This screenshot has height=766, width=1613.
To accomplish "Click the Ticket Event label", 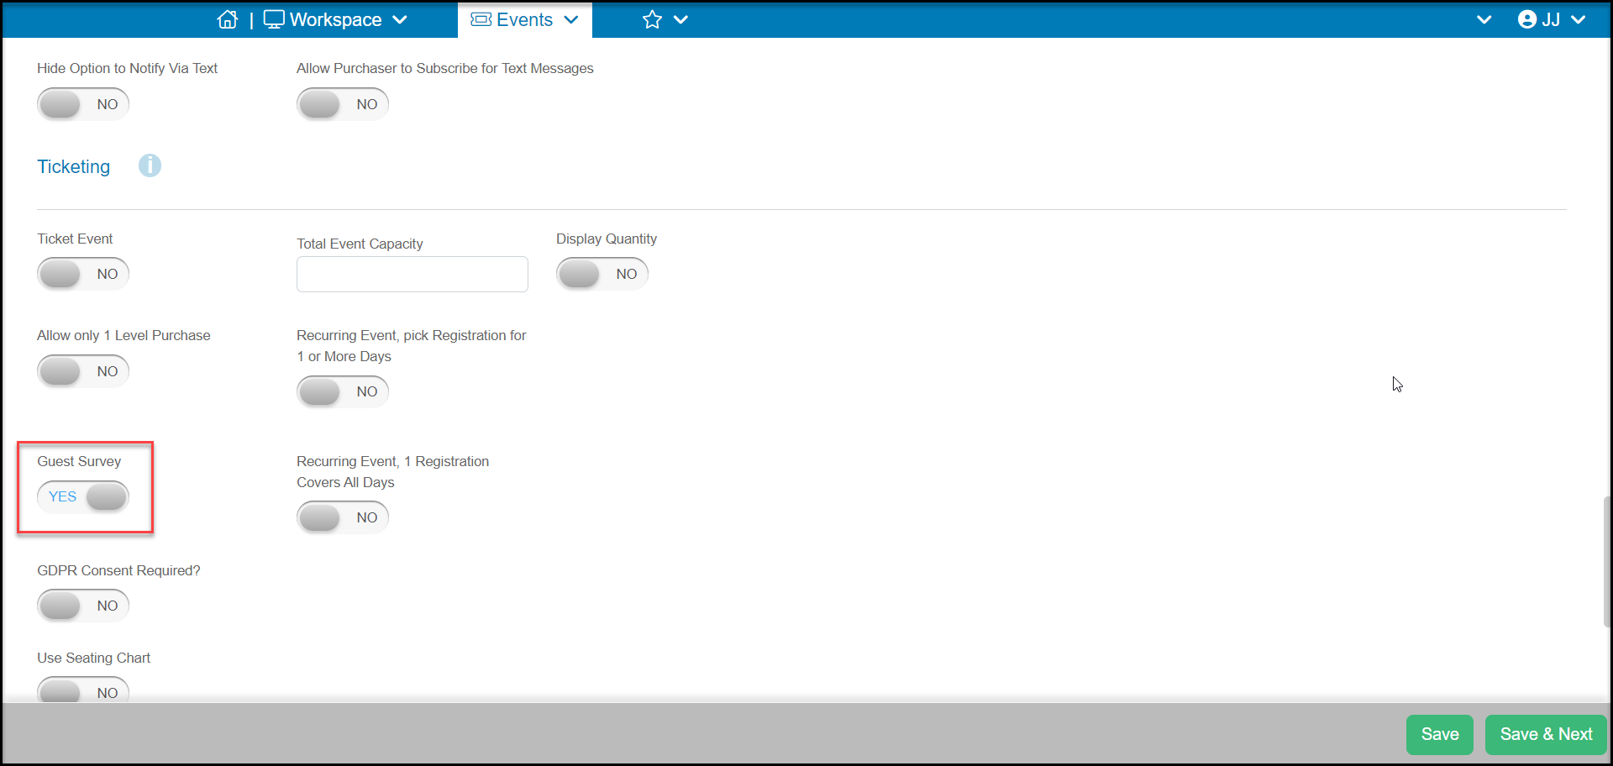I will point(75,239).
